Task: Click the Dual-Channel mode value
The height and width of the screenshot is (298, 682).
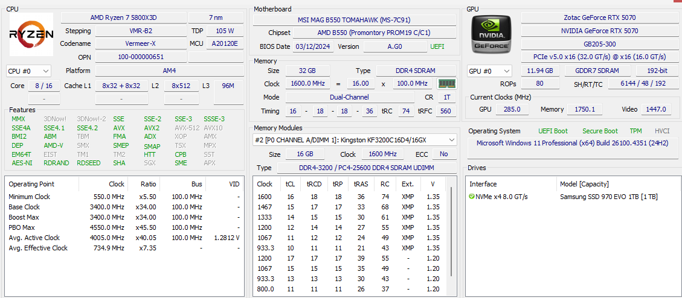Action: (x=350, y=97)
